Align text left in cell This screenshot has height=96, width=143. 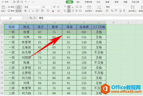[x=65, y=11]
